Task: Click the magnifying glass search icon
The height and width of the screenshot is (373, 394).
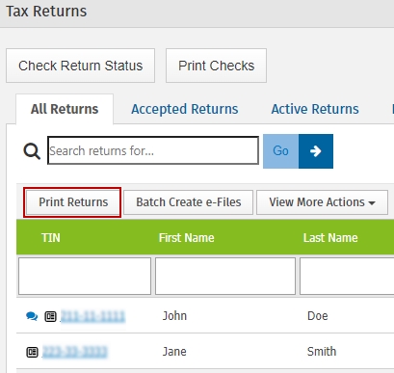Action: [32, 151]
